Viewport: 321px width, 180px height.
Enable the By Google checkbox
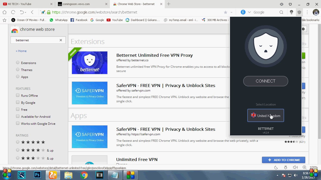(18, 102)
